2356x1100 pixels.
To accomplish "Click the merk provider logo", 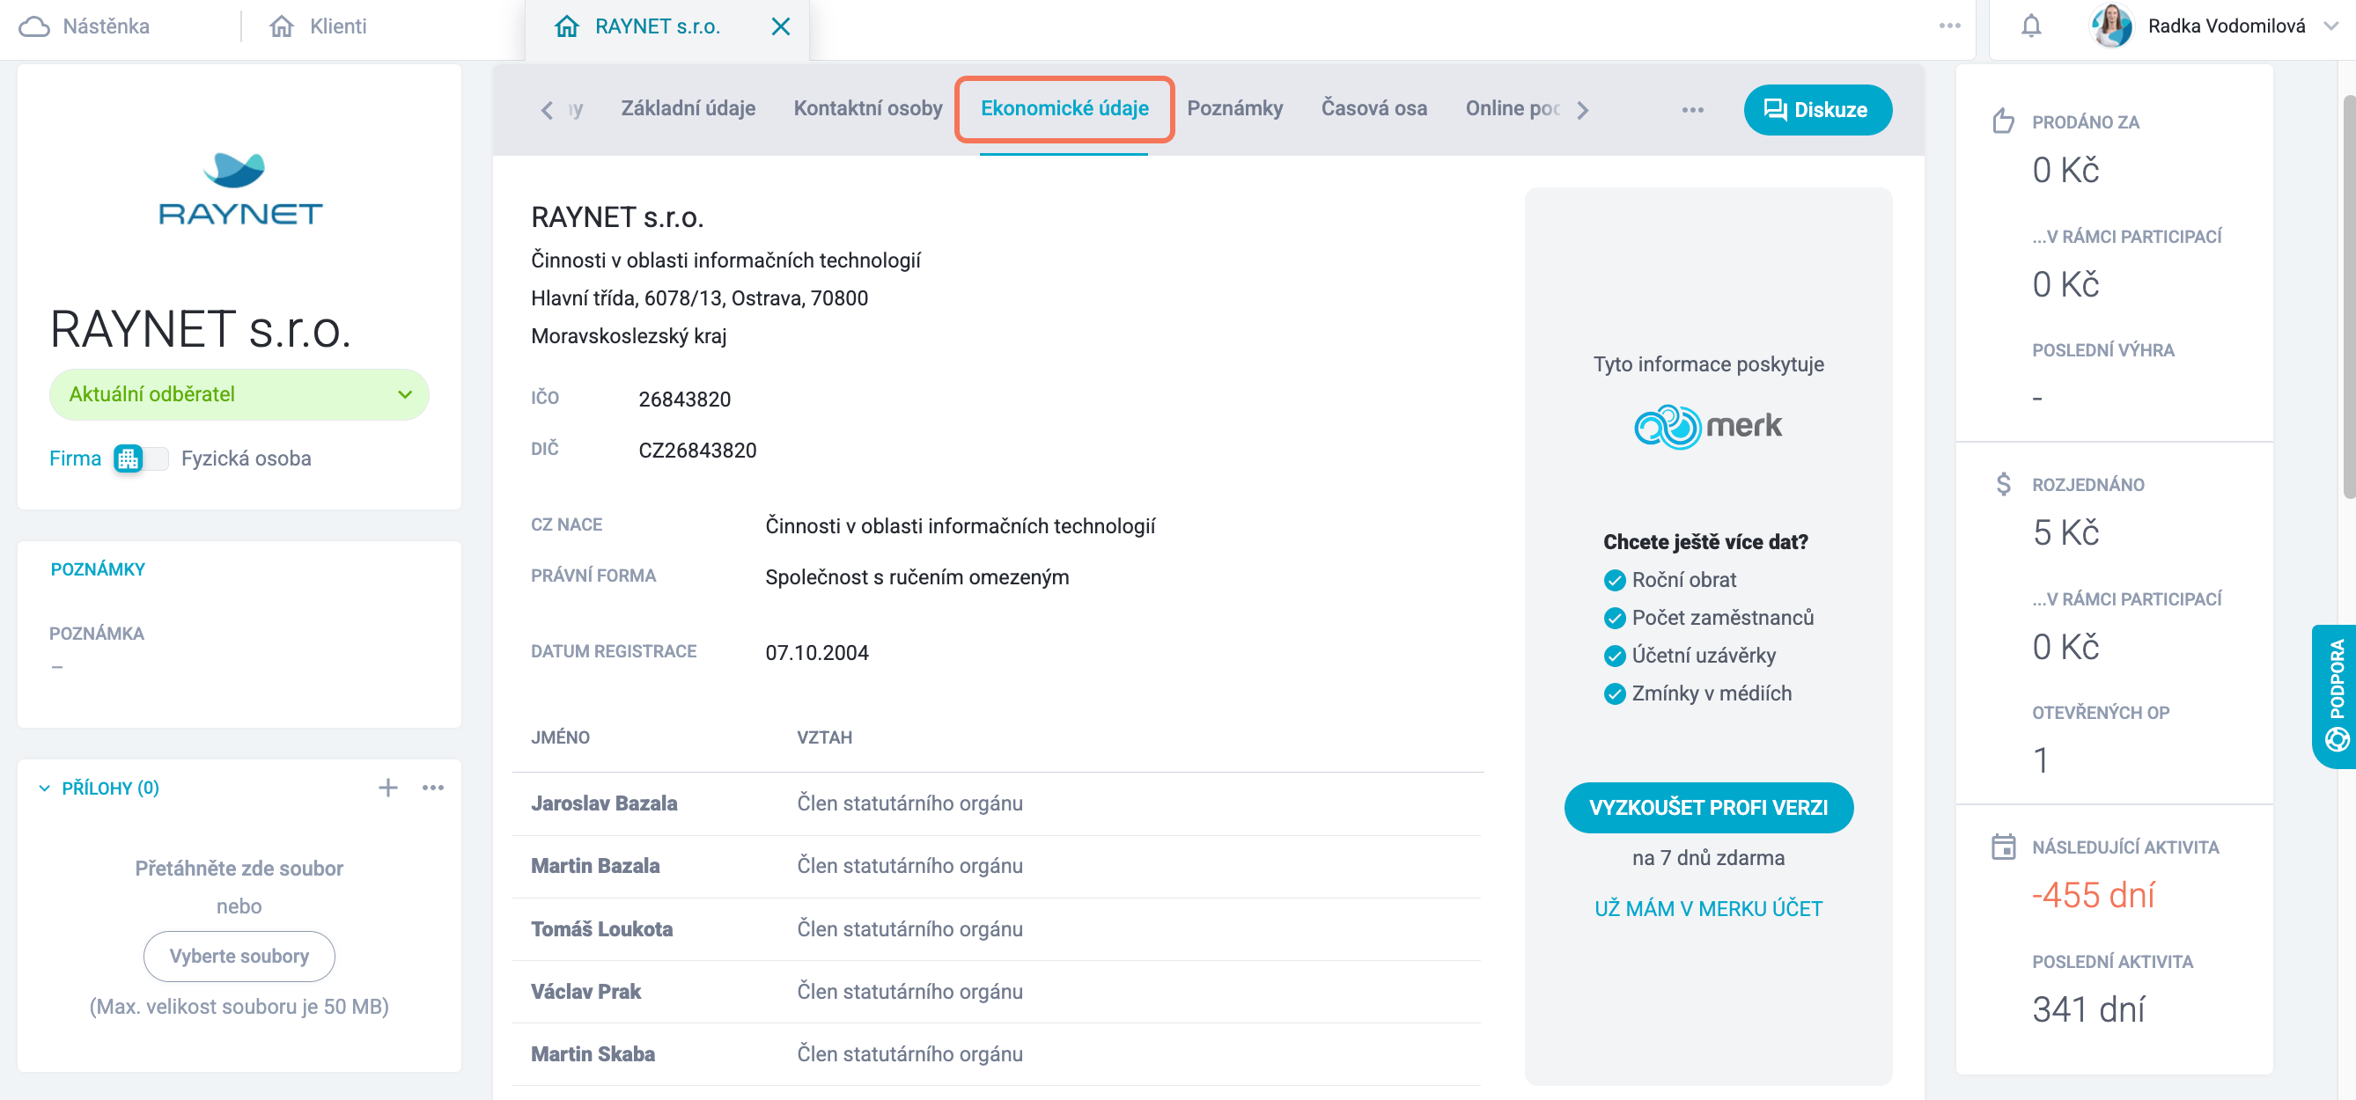I will tap(1707, 426).
